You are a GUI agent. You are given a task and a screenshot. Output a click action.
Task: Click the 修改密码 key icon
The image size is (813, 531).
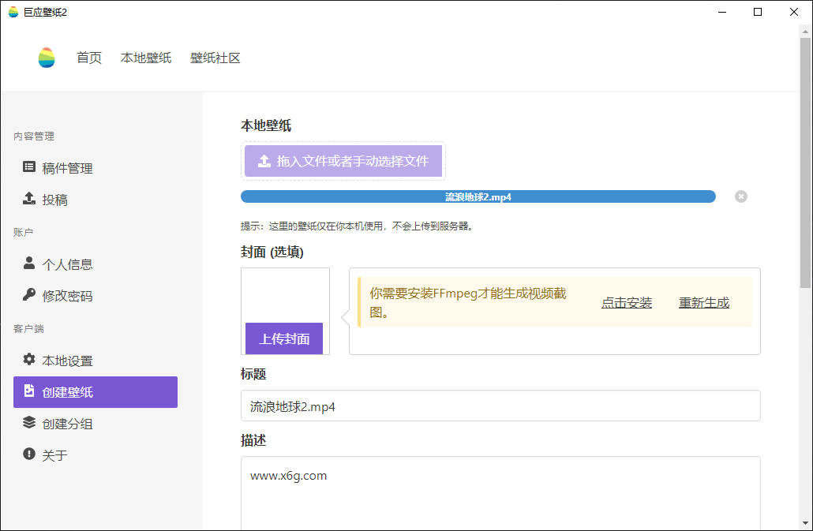[x=28, y=295]
